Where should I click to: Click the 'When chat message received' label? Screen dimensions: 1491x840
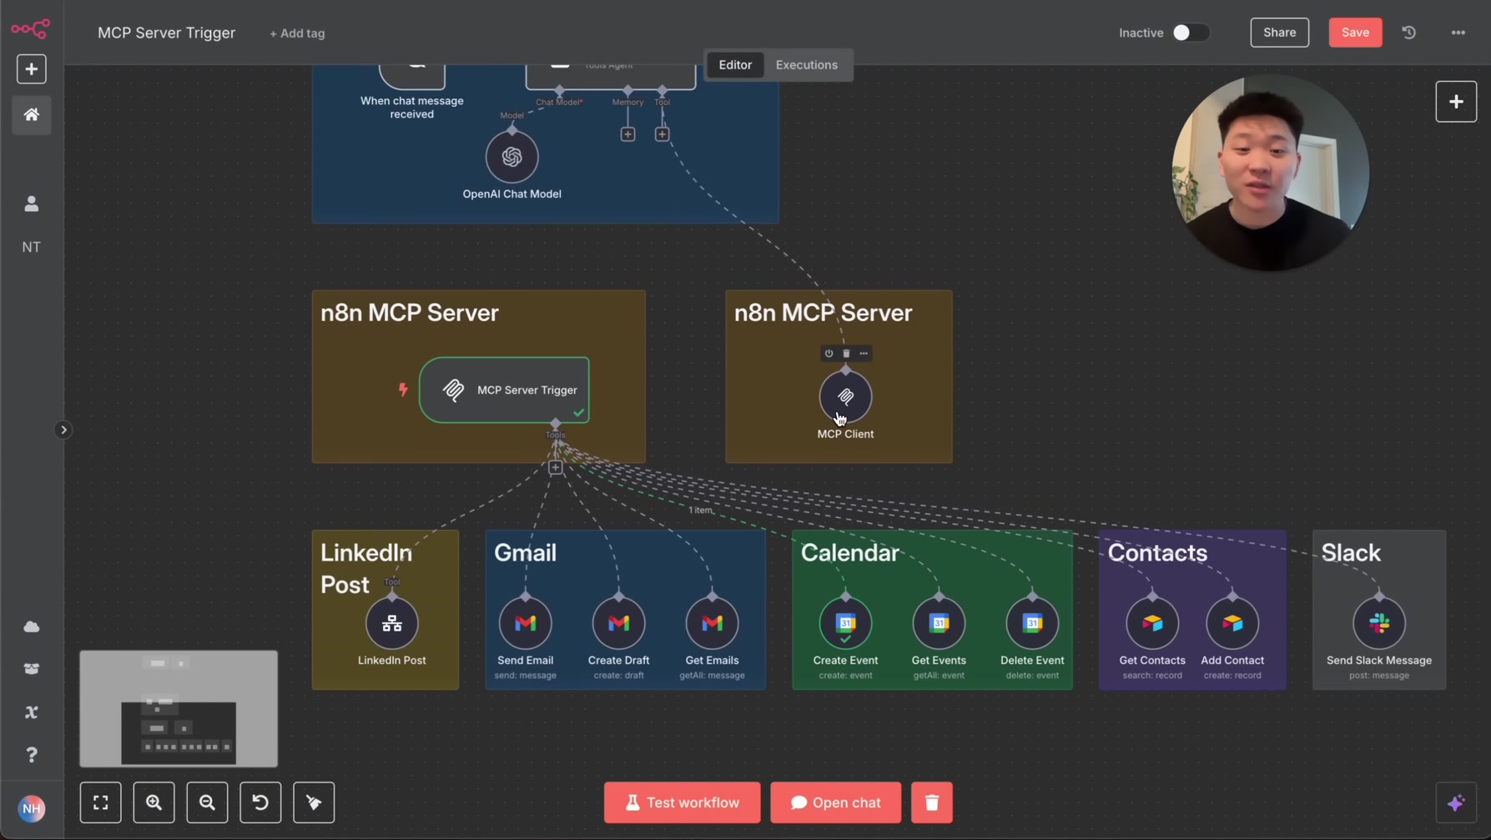412,108
